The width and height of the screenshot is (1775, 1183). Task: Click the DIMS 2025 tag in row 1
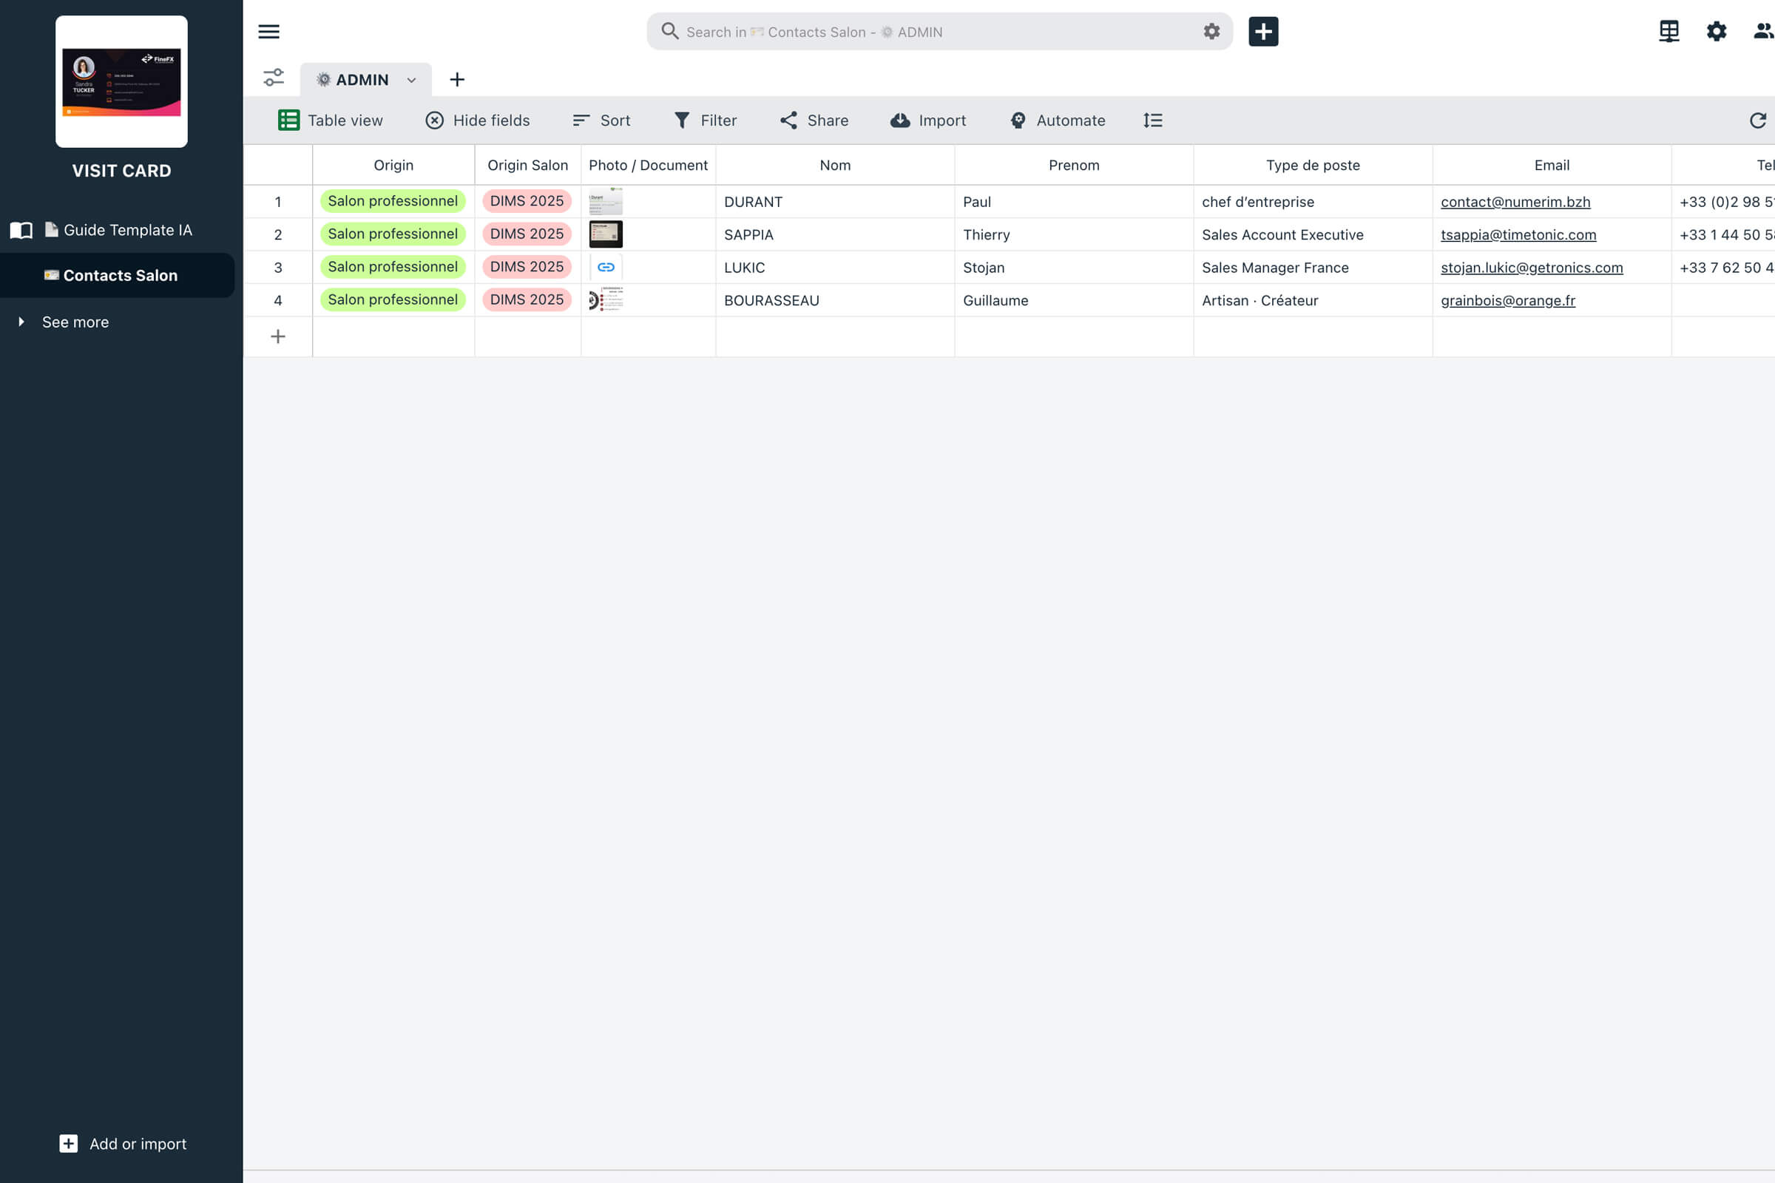pos(527,201)
